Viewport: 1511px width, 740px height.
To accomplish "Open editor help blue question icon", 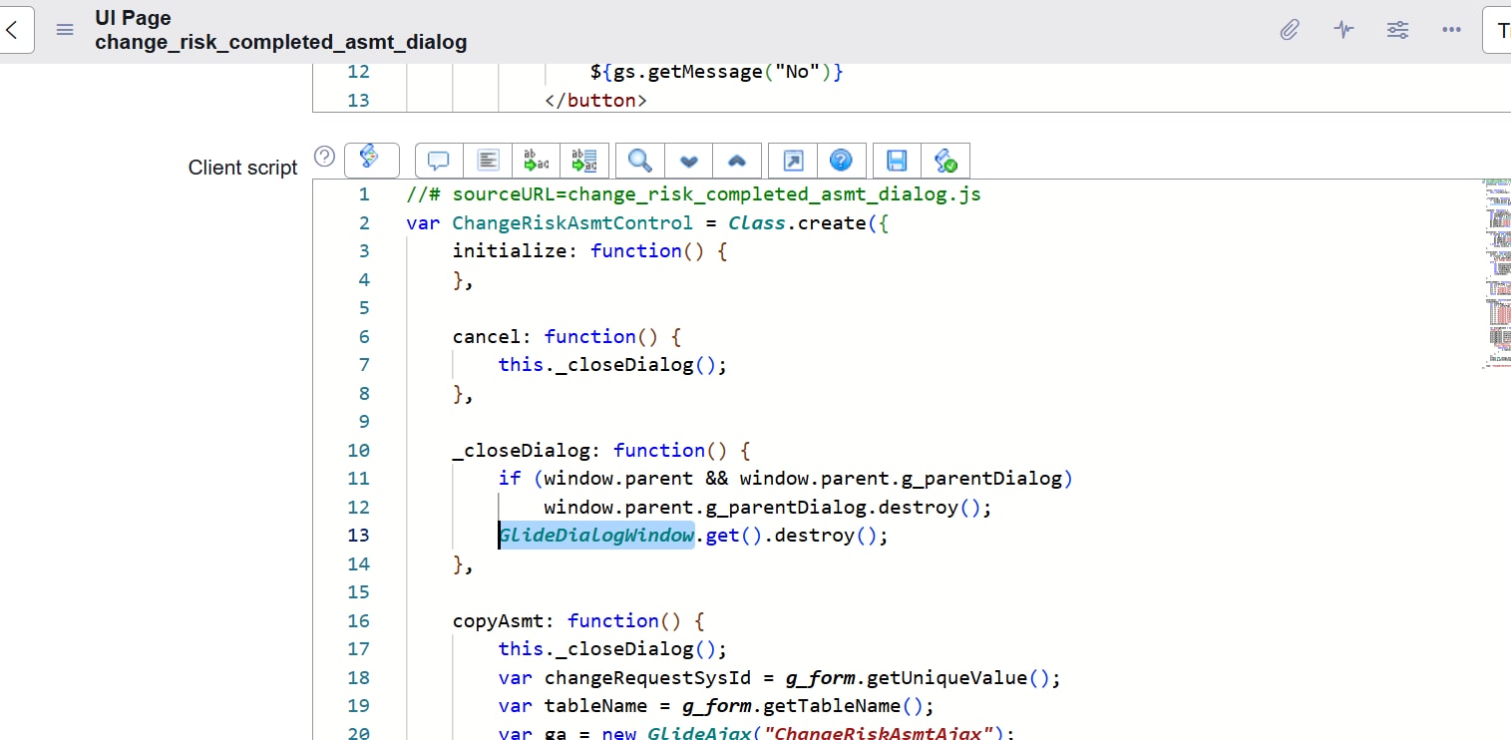I will pos(842,160).
